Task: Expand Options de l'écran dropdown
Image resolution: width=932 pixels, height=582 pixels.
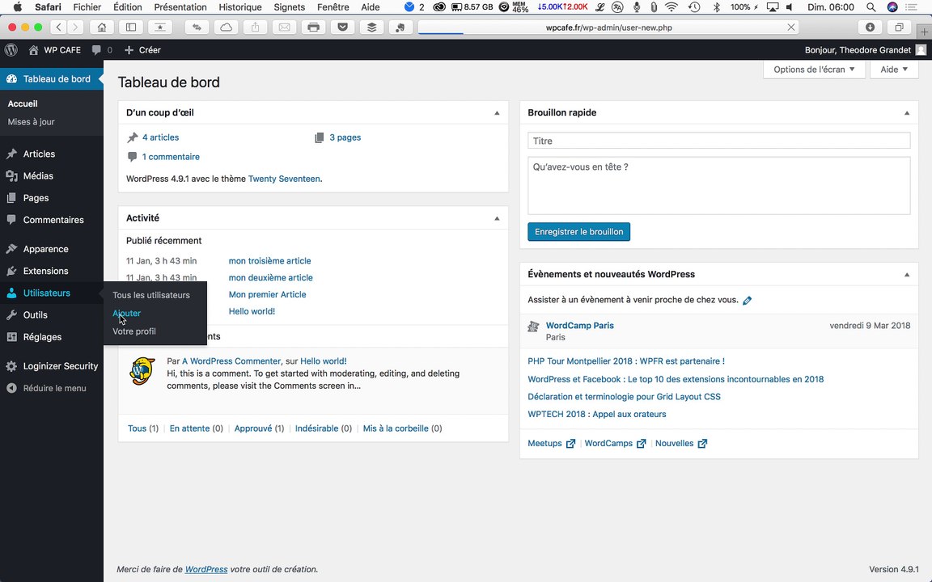Action: tap(814, 70)
